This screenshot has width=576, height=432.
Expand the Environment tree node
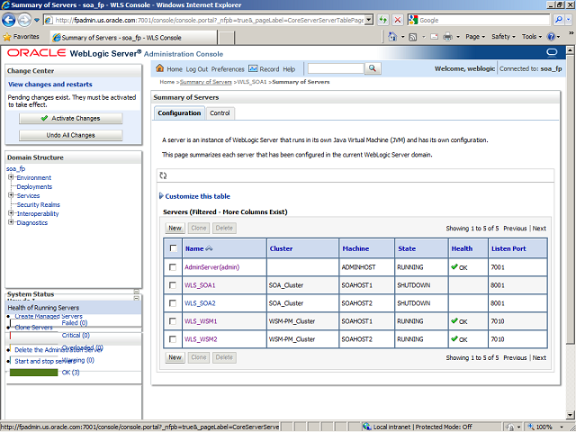click(11, 178)
